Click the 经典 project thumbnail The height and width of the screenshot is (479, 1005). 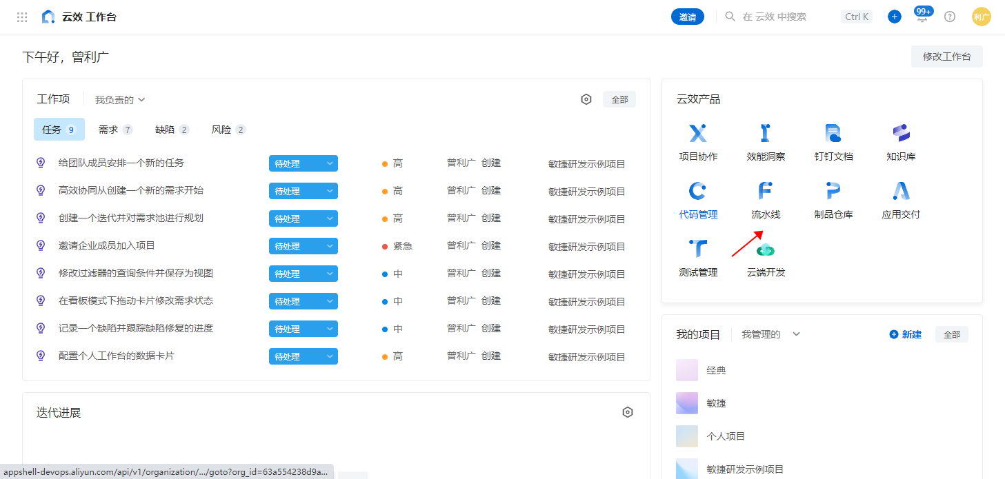coord(687,370)
